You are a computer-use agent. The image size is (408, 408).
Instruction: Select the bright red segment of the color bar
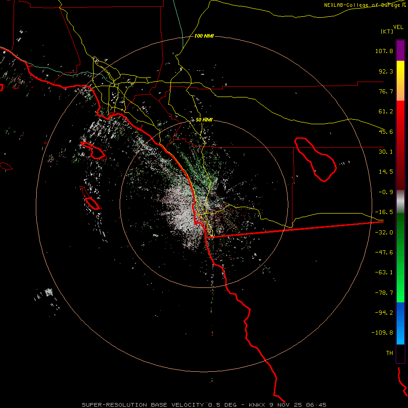(x=400, y=145)
